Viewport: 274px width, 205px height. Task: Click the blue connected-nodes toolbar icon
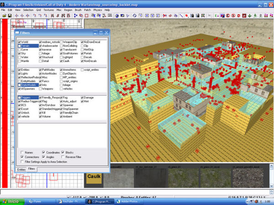[75, 15]
